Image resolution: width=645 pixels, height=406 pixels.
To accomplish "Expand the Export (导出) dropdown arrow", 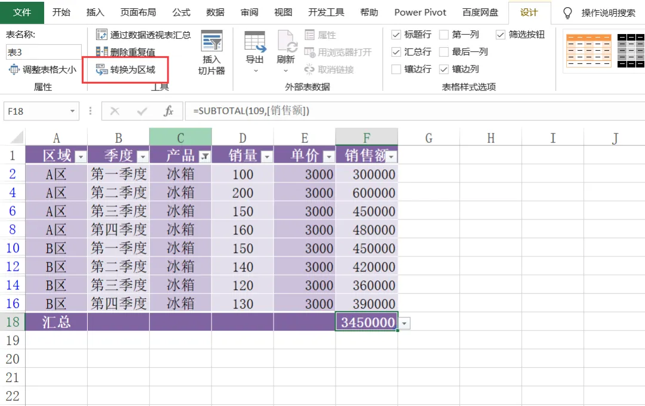I will (x=256, y=71).
